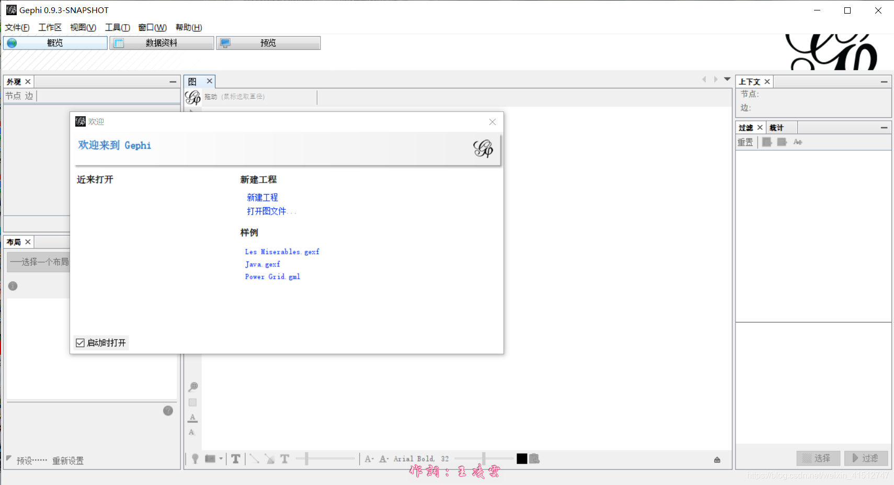894x485 pixels.
Task: Open the 工具(T) menu
Action: pyautogui.click(x=118, y=27)
